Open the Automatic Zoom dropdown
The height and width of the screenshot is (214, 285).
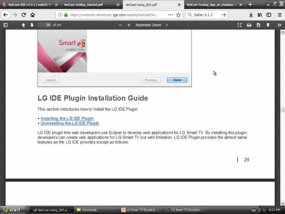click(152, 25)
